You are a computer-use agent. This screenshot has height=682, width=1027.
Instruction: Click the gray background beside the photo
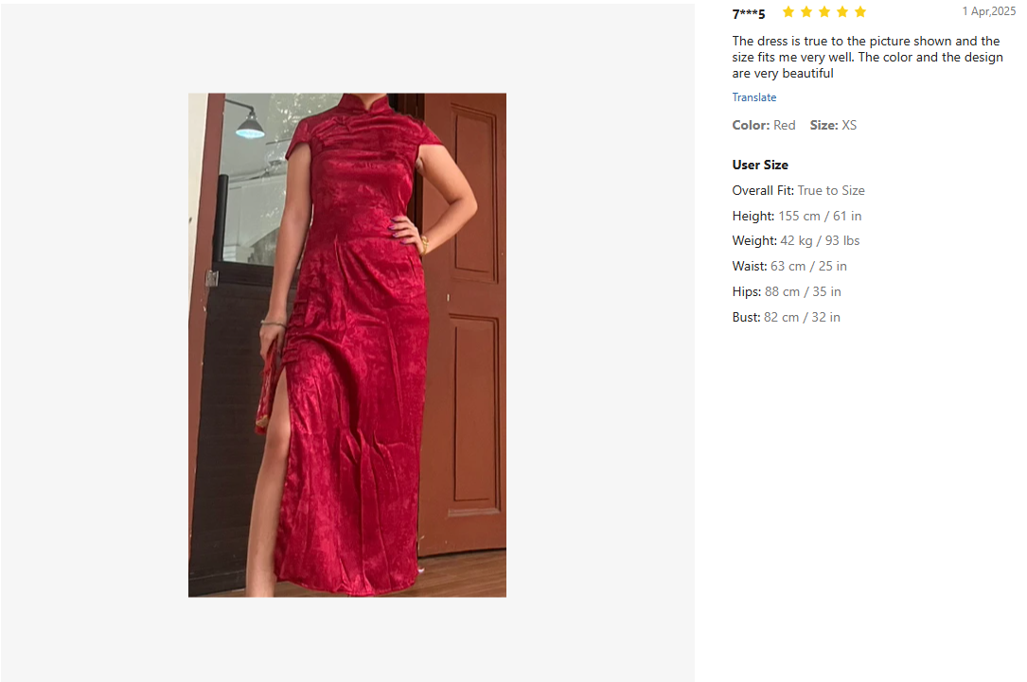599,345
